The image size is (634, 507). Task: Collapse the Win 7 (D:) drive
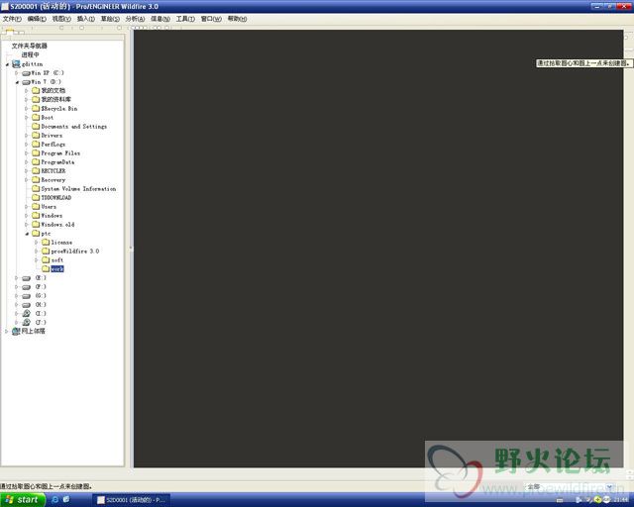(17, 82)
